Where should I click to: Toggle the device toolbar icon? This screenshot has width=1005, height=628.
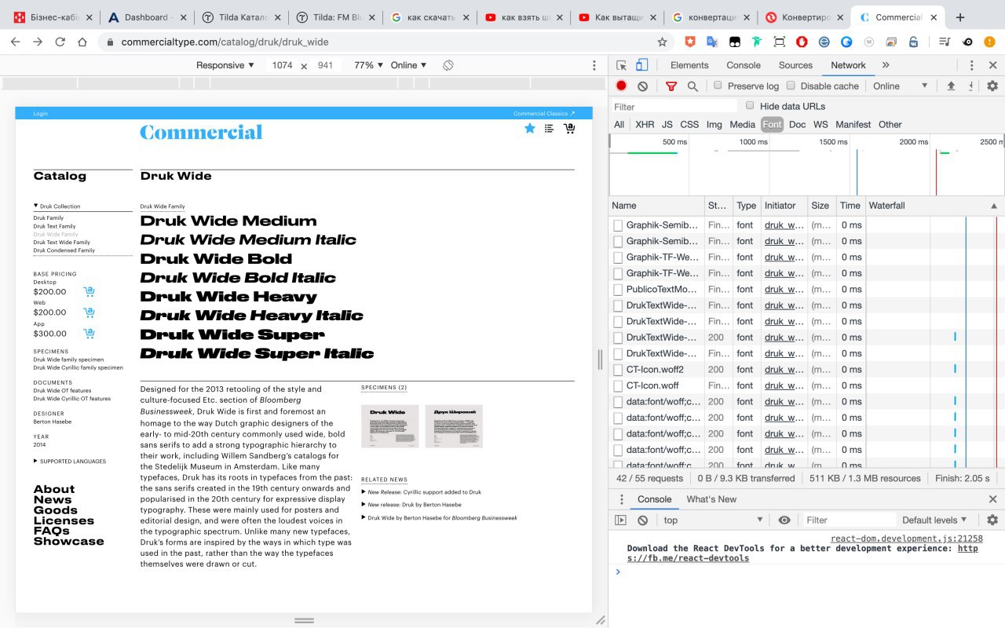pos(641,65)
